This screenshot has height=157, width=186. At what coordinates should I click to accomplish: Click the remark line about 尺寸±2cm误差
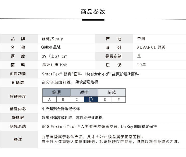click(92, 137)
